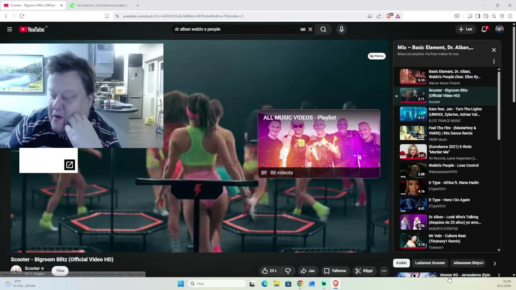The height and width of the screenshot is (290, 516).
Task: Start voice search with the microphone
Action: (341, 29)
